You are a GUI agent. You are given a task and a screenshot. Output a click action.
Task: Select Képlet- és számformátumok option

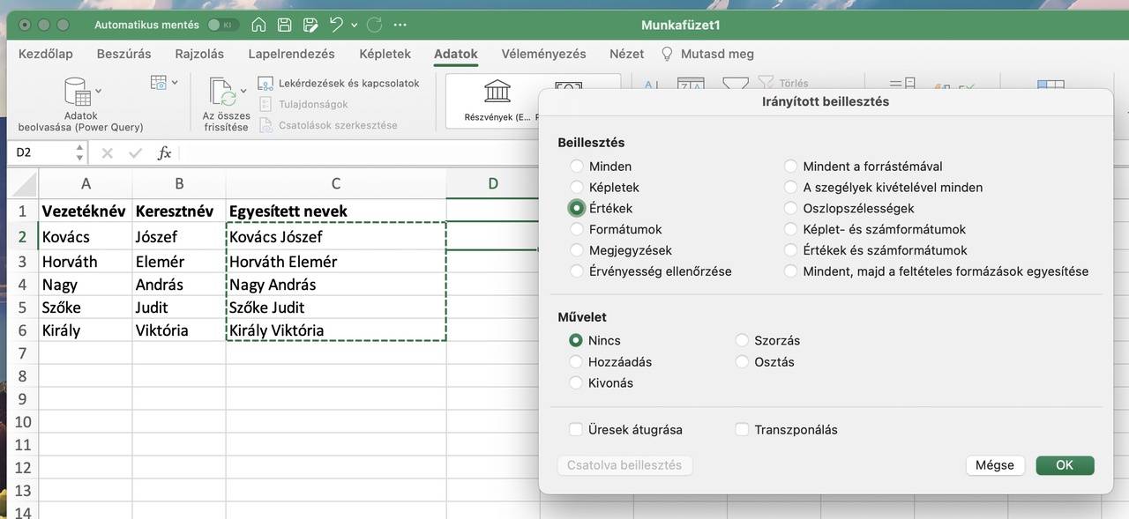point(790,229)
